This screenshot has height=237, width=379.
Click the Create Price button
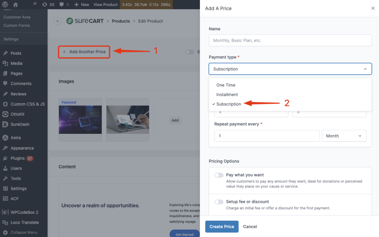(222, 227)
